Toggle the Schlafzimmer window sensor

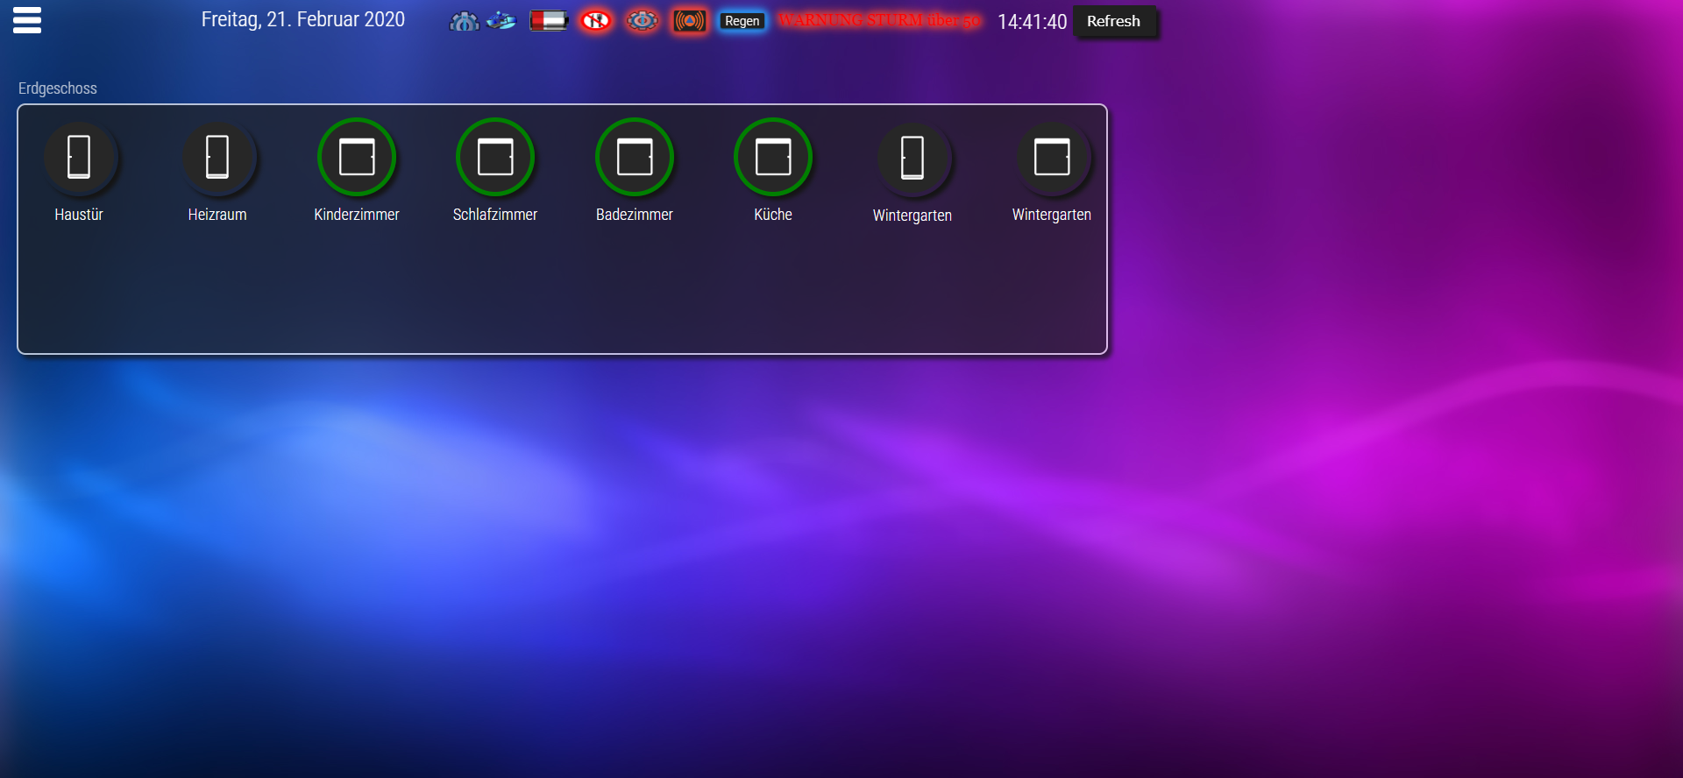click(495, 158)
